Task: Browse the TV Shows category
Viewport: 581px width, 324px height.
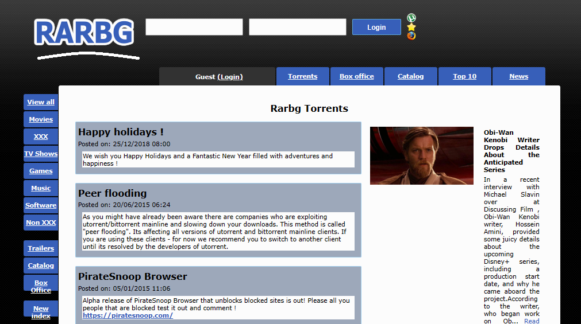Action: [41, 154]
